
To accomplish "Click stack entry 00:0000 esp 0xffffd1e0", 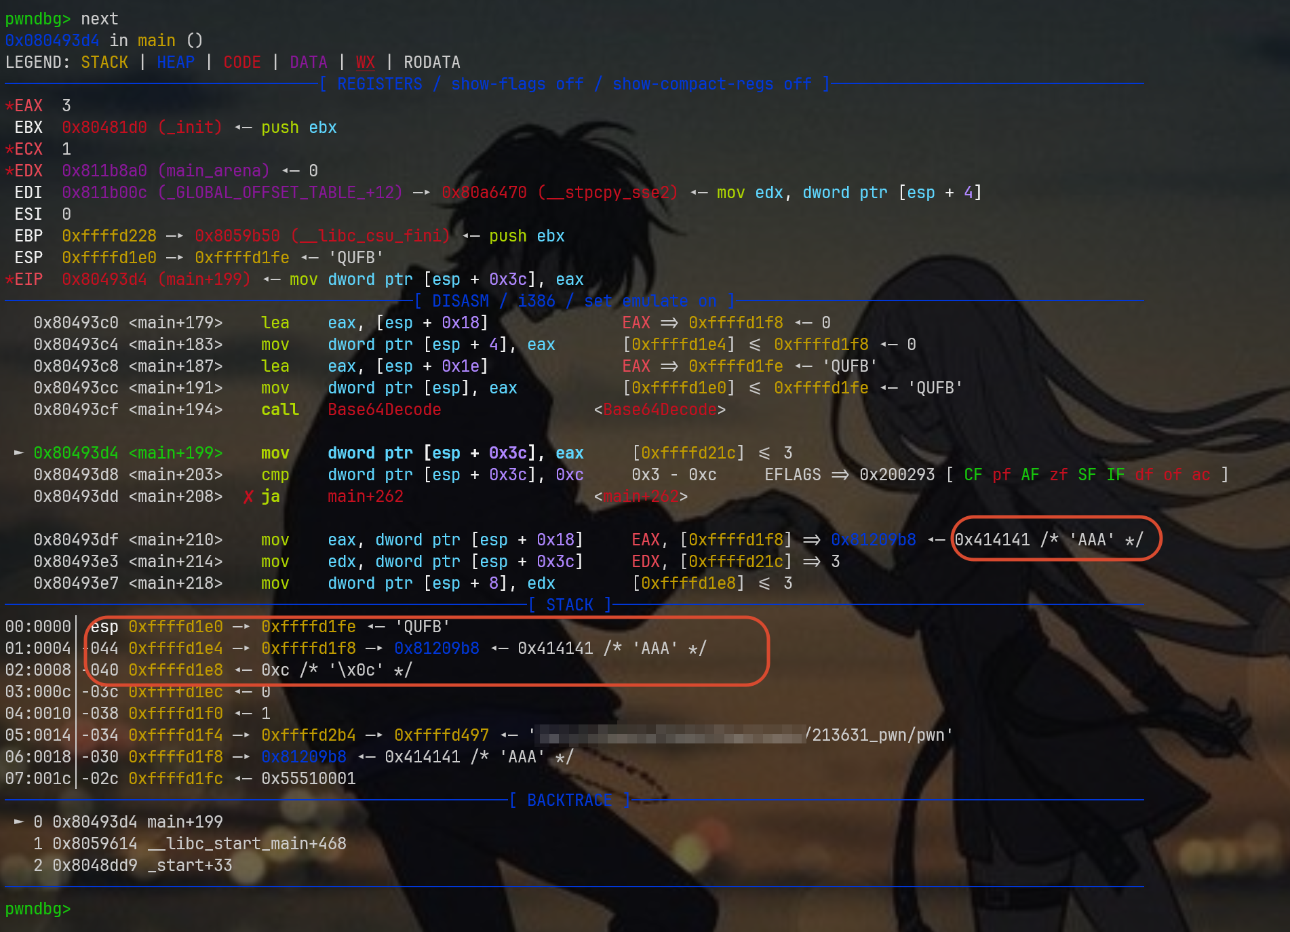I will pos(227,627).
